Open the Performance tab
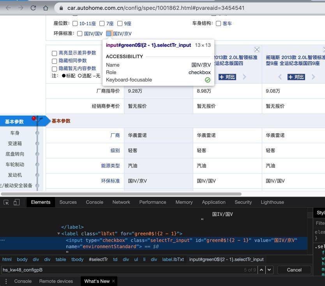 153,202
